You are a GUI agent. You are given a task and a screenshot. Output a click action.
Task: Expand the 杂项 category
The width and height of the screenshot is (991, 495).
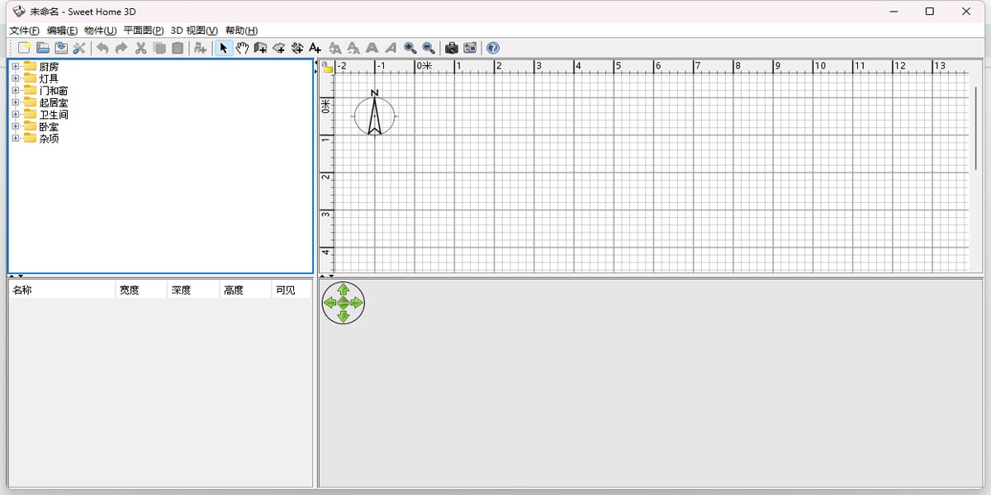15,139
